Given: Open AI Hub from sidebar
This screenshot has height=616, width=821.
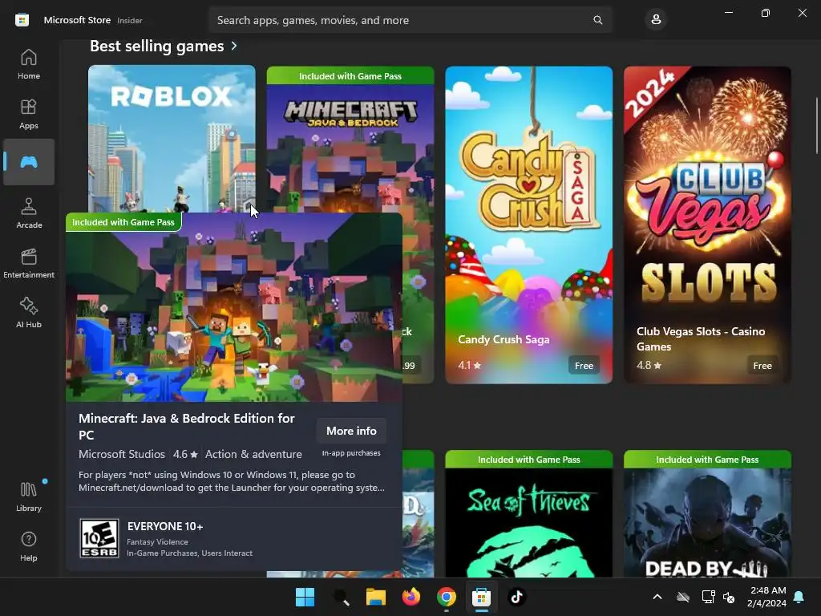Looking at the screenshot, I should coord(29,313).
